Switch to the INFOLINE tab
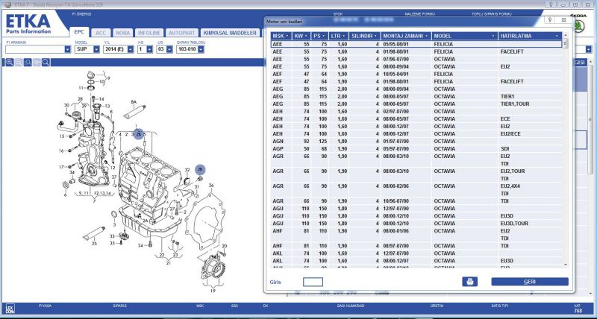 (149, 33)
